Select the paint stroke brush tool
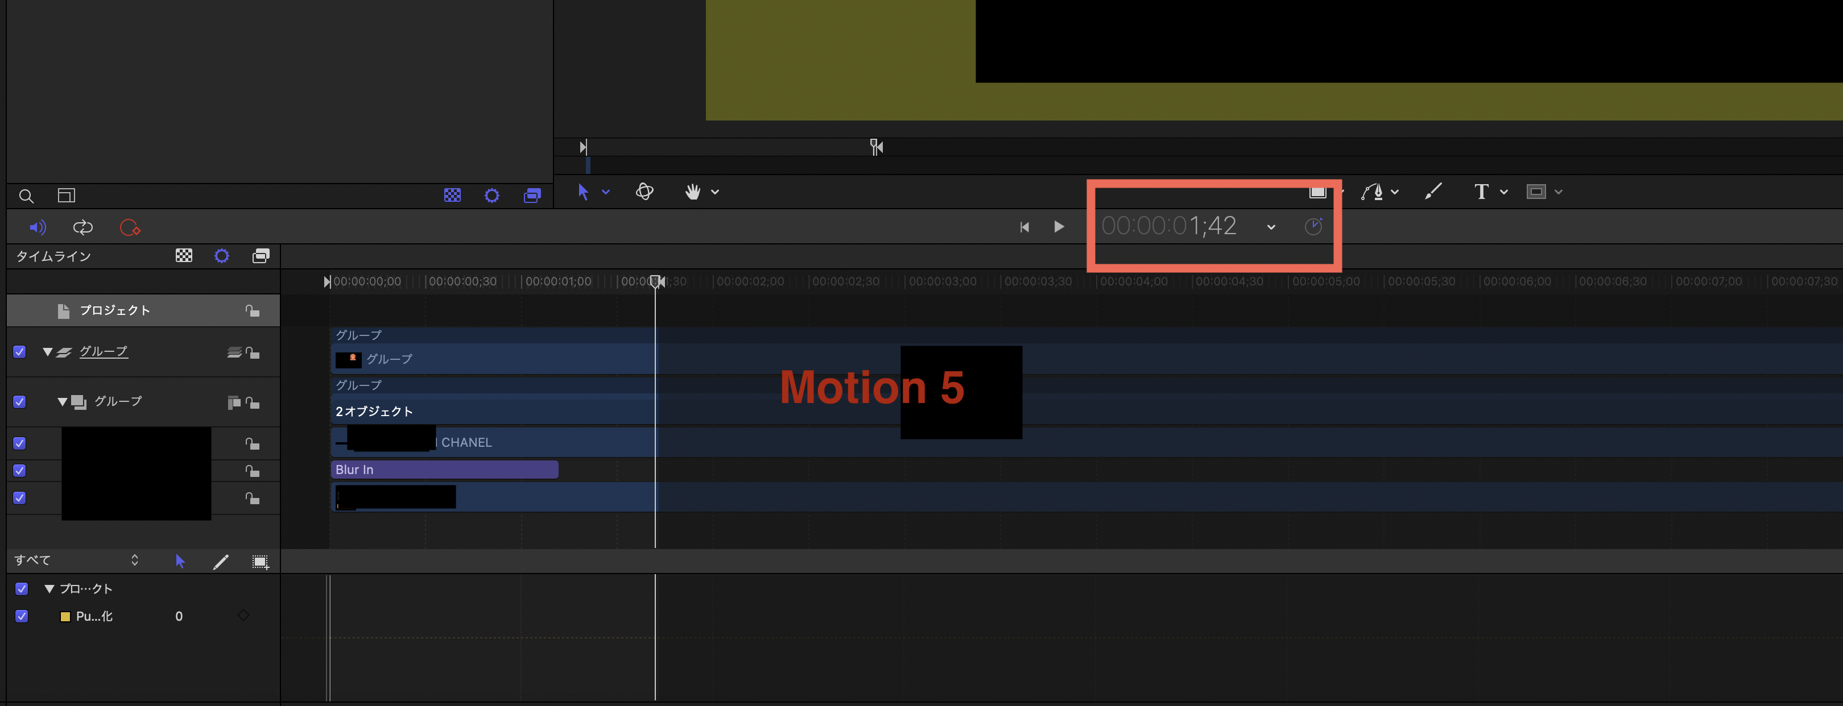This screenshot has height=706, width=1843. click(x=1432, y=191)
